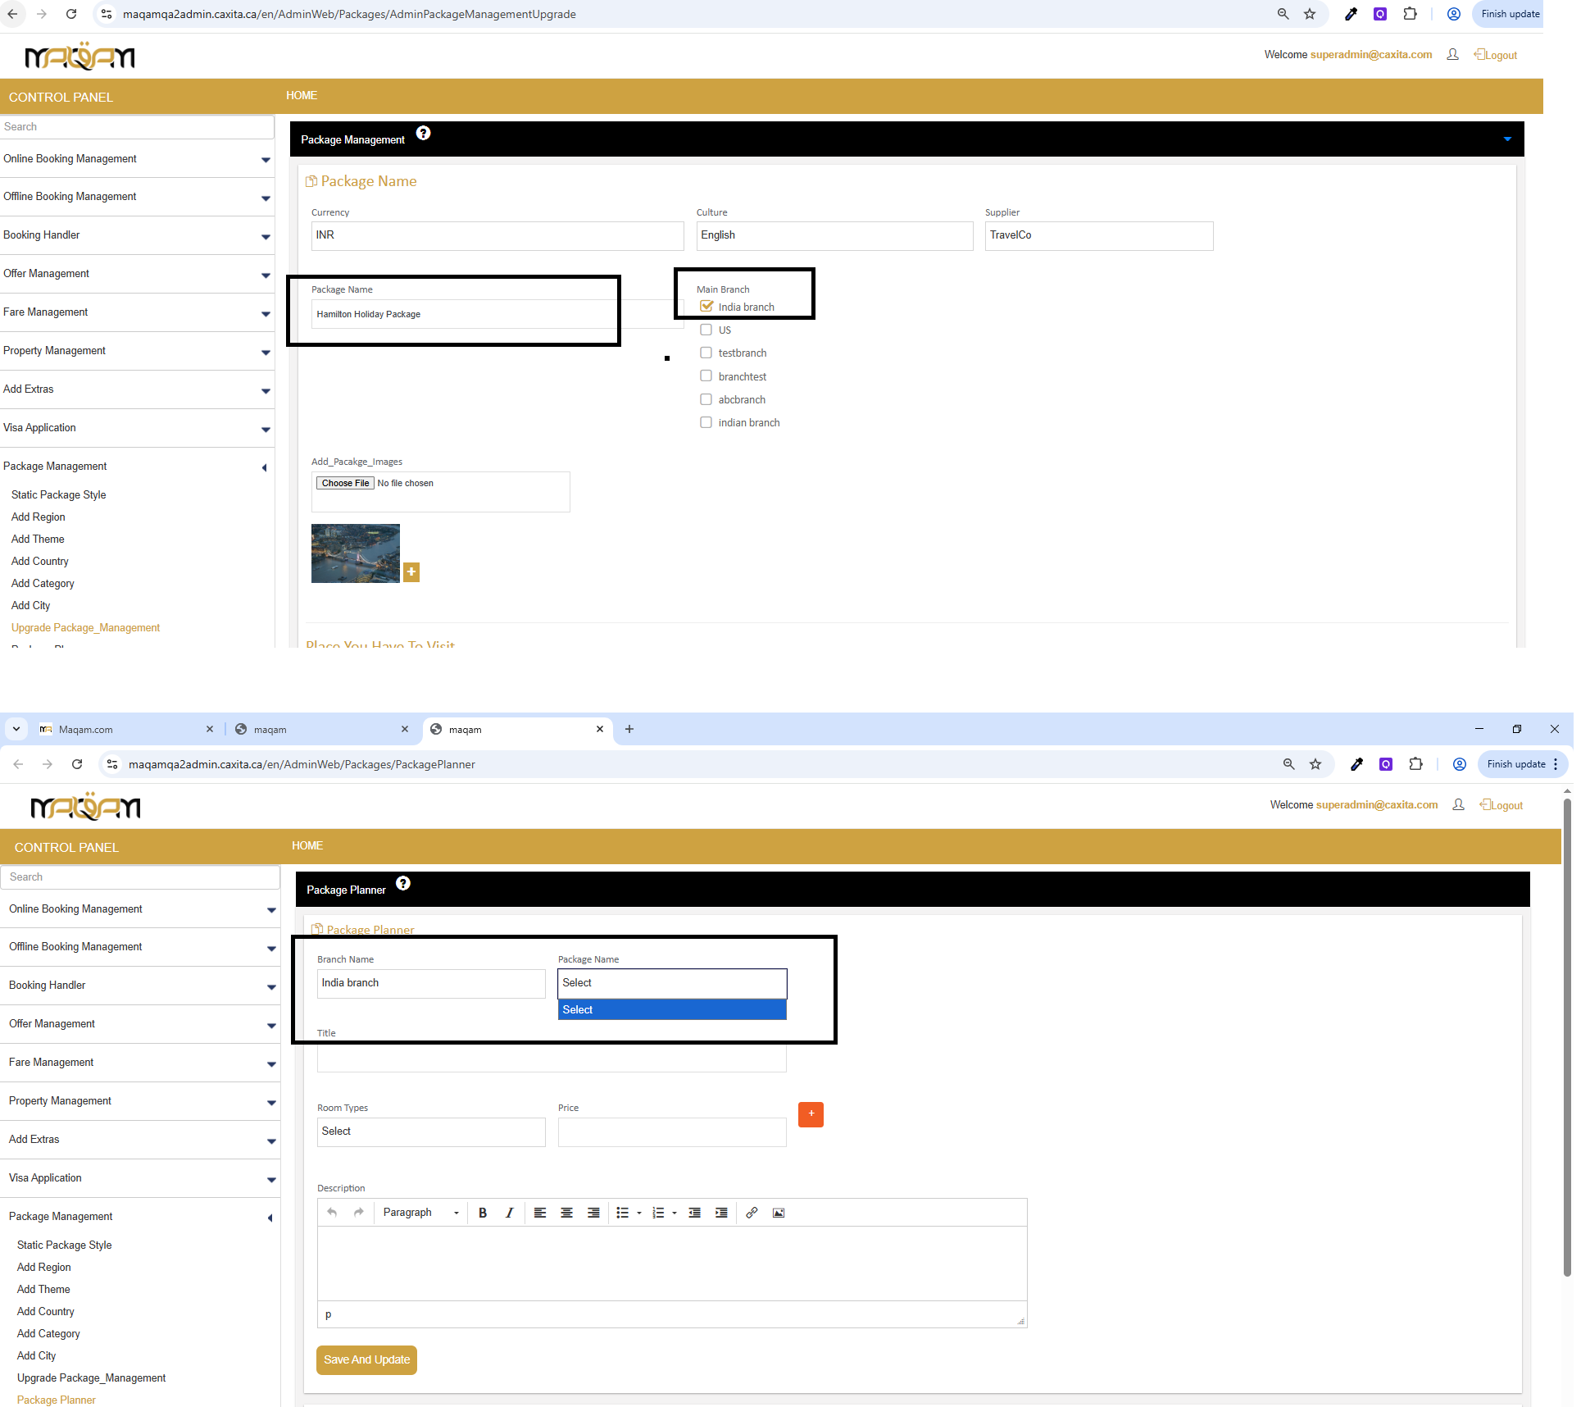The height and width of the screenshot is (1407, 1590).
Task: Click Italic icon in Description editor
Action: pos(509,1213)
